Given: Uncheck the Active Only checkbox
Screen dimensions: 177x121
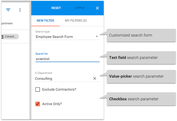Looking at the screenshot, I should 38,104.
